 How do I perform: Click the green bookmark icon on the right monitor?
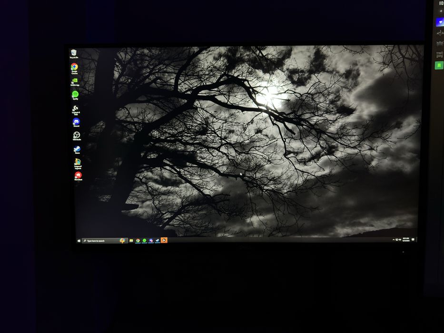(x=439, y=66)
